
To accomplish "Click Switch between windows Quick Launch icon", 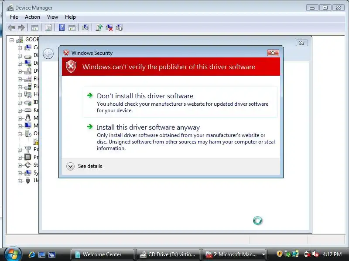I will (x=52, y=254).
